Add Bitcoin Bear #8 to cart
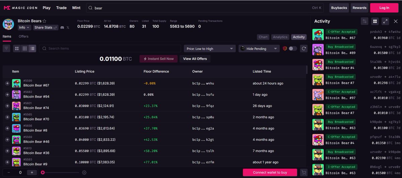402x178 pixels. [7, 128]
